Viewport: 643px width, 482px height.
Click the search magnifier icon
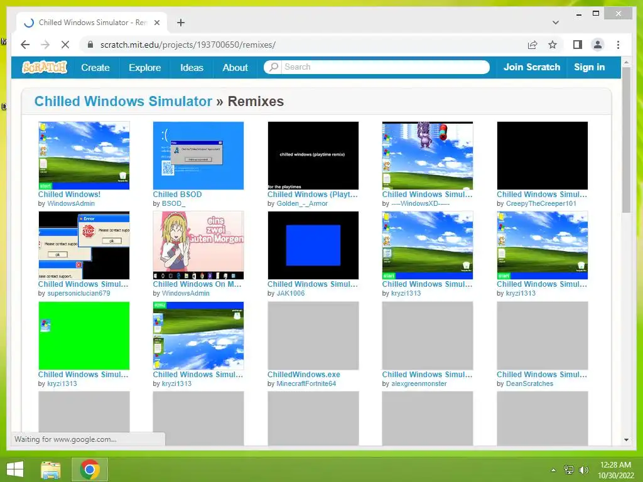[274, 67]
